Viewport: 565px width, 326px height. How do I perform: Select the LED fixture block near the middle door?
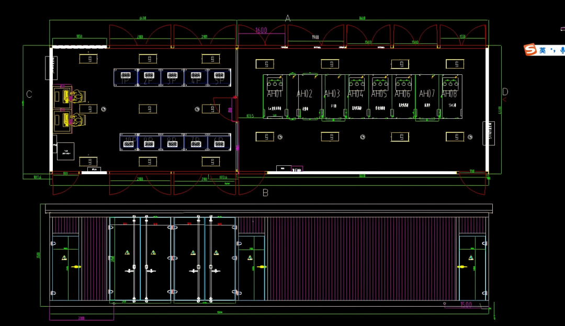(x=211, y=109)
